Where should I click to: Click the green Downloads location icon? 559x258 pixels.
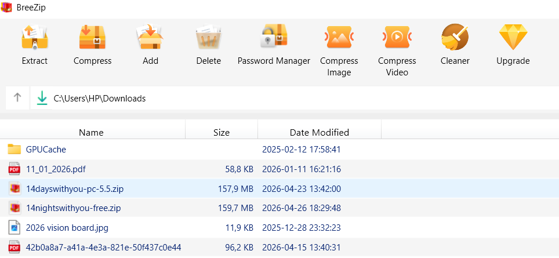pos(42,98)
